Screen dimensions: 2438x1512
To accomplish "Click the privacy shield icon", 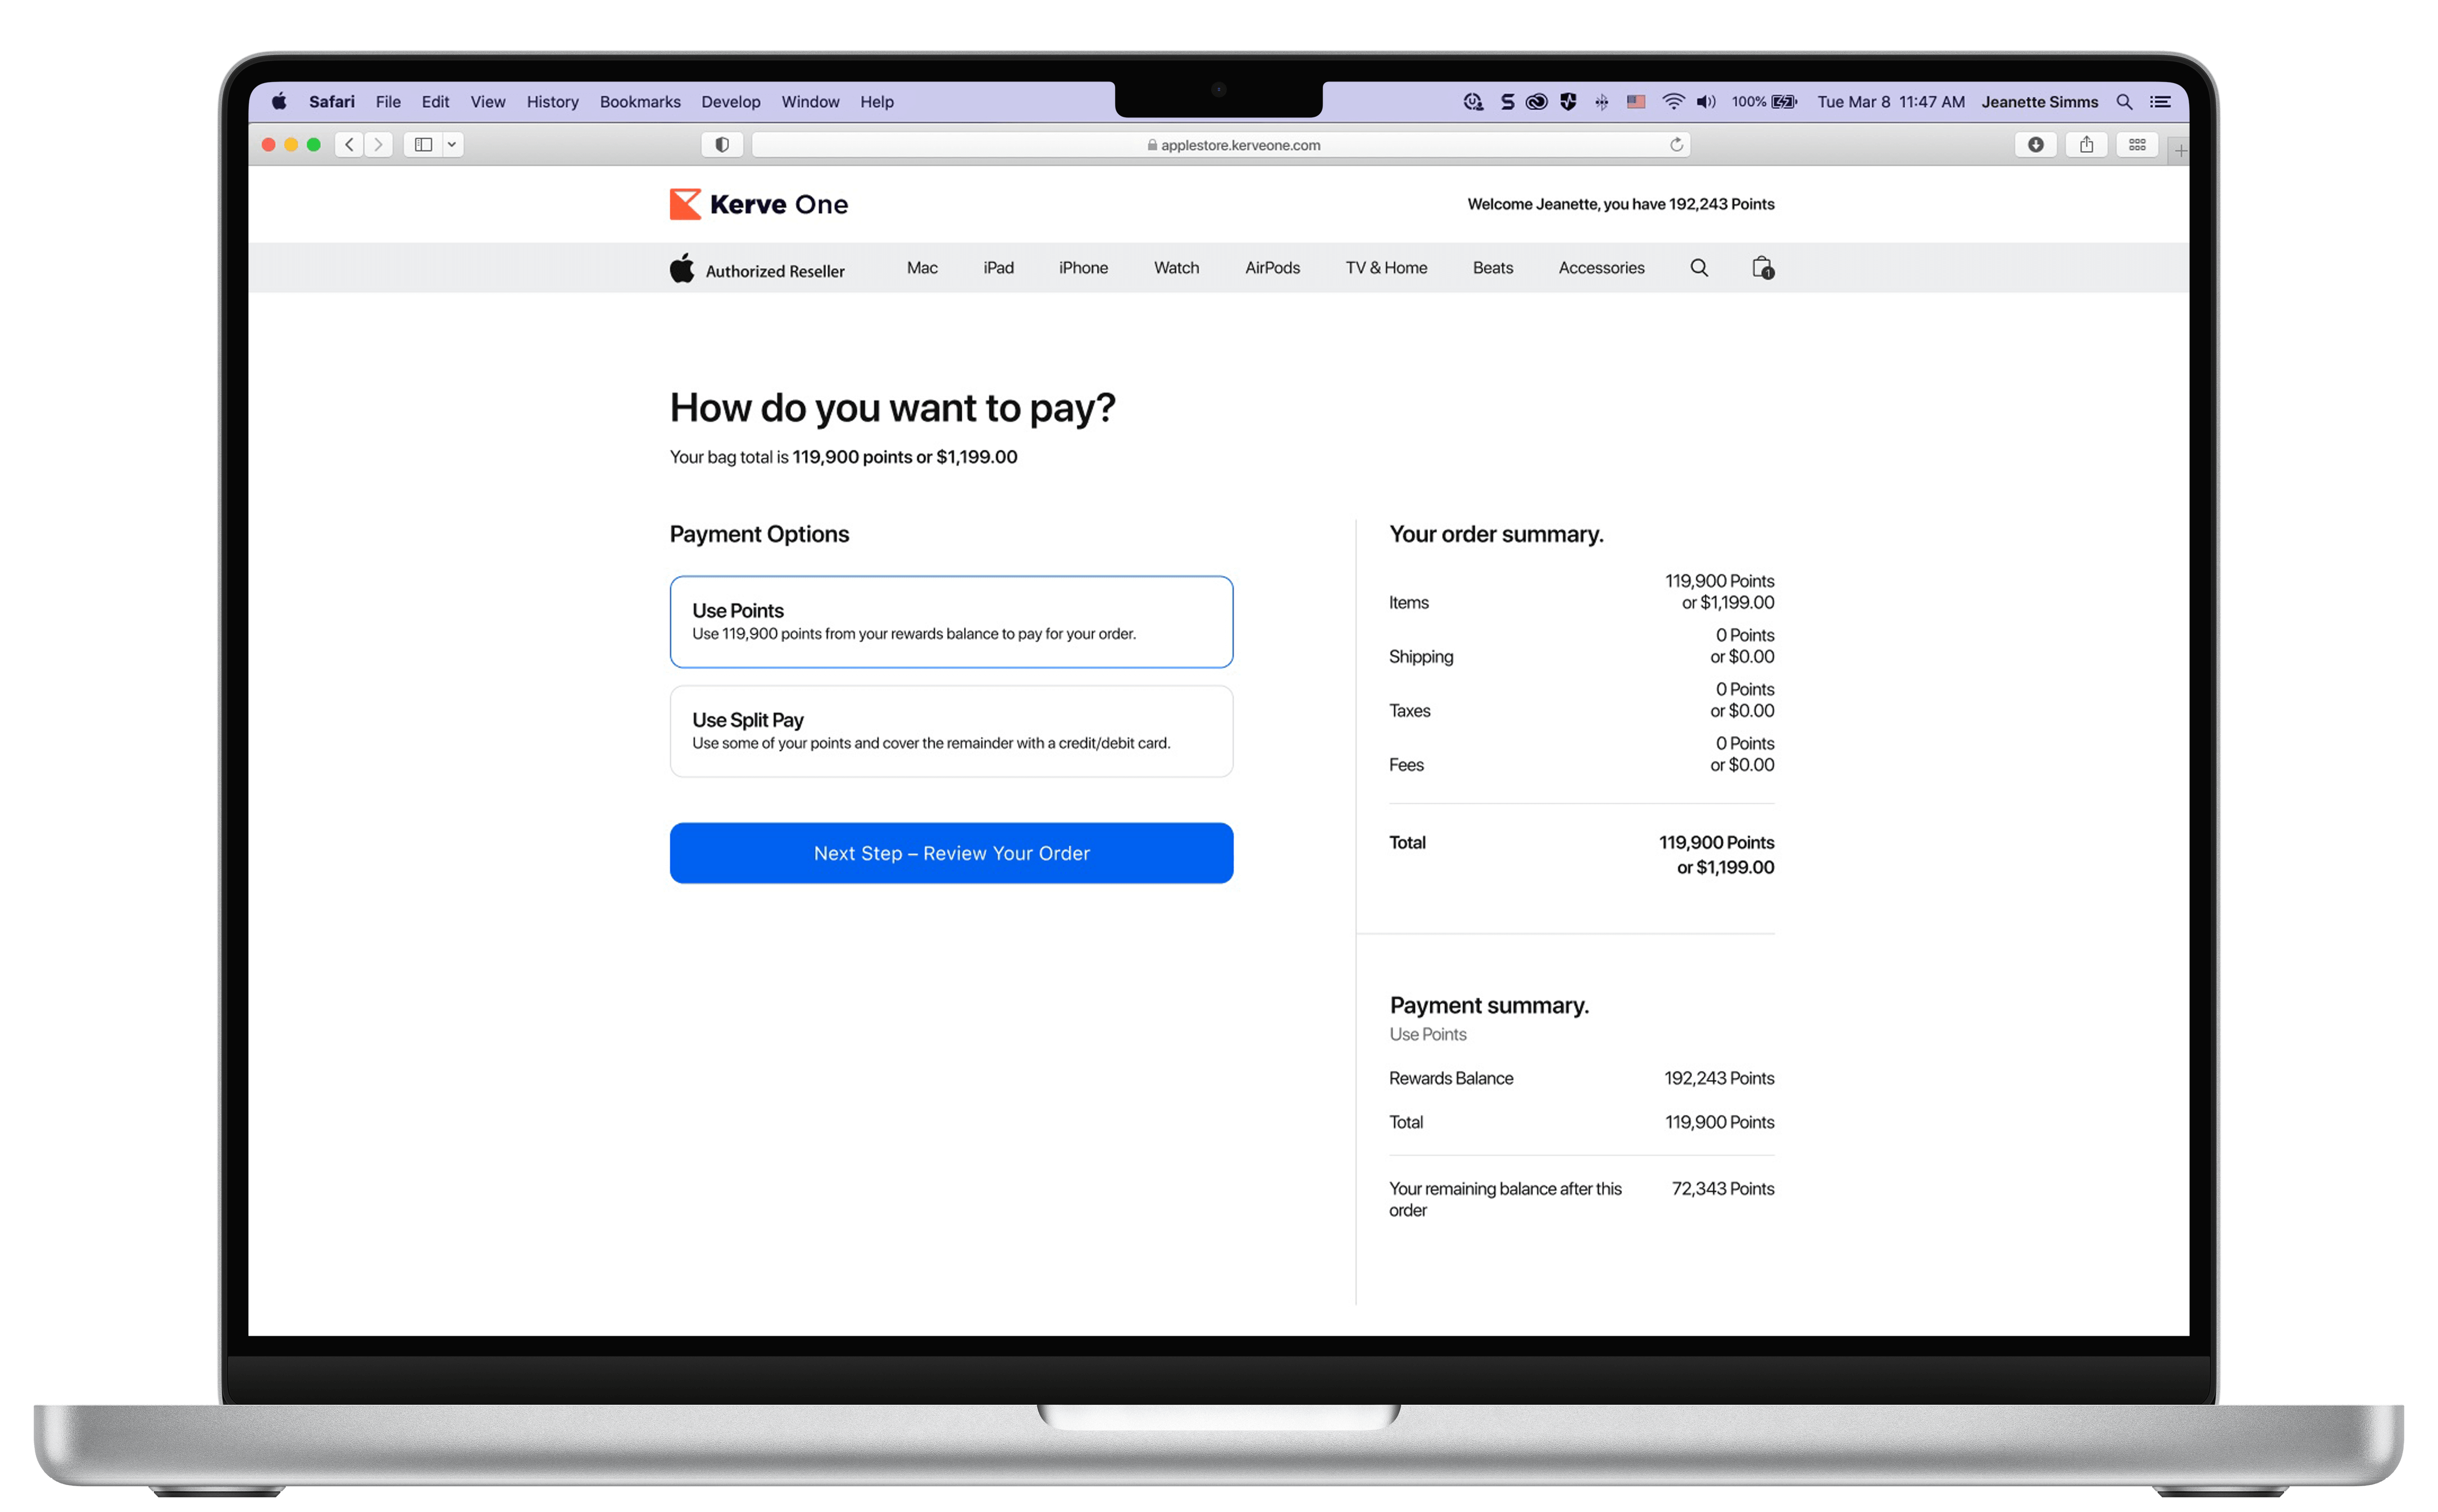I will click(722, 145).
